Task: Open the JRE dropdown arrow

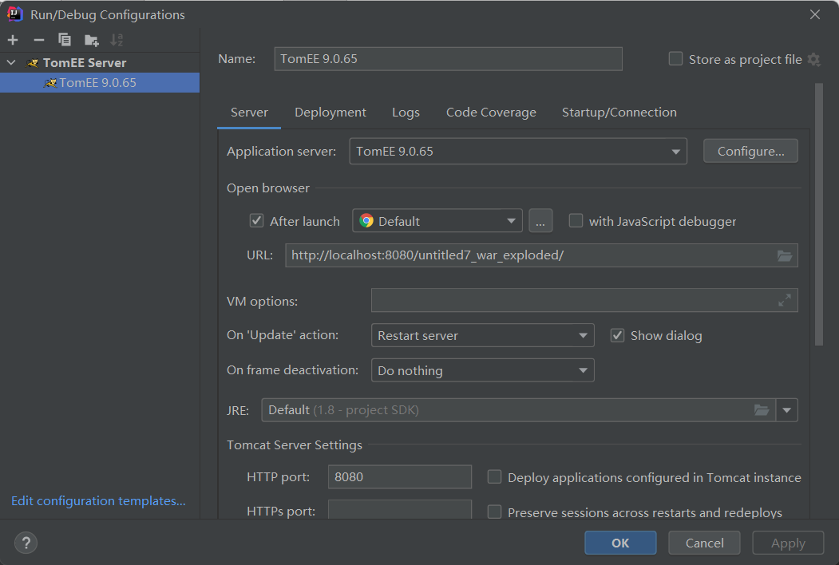Action: click(x=786, y=410)
